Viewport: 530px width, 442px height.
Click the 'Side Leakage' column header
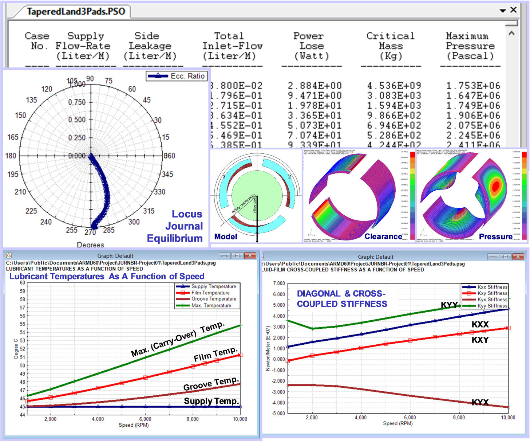coord(150,46)
